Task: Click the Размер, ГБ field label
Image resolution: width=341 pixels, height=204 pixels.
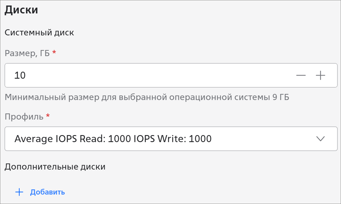Action: coord(27,53)
